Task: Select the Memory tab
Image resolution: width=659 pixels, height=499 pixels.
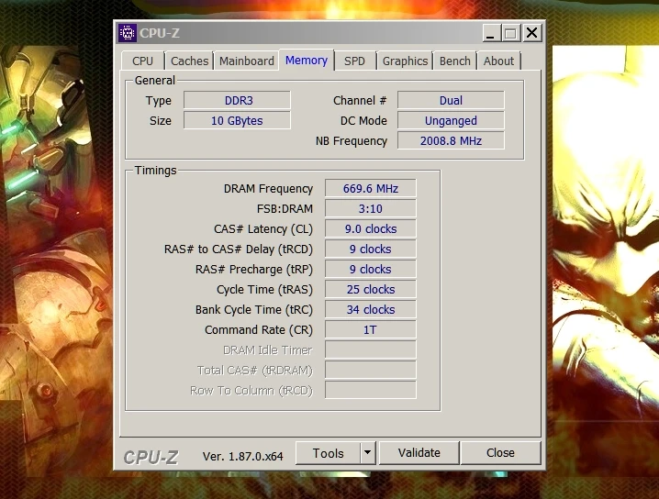Action: click(x=307, y=60)
